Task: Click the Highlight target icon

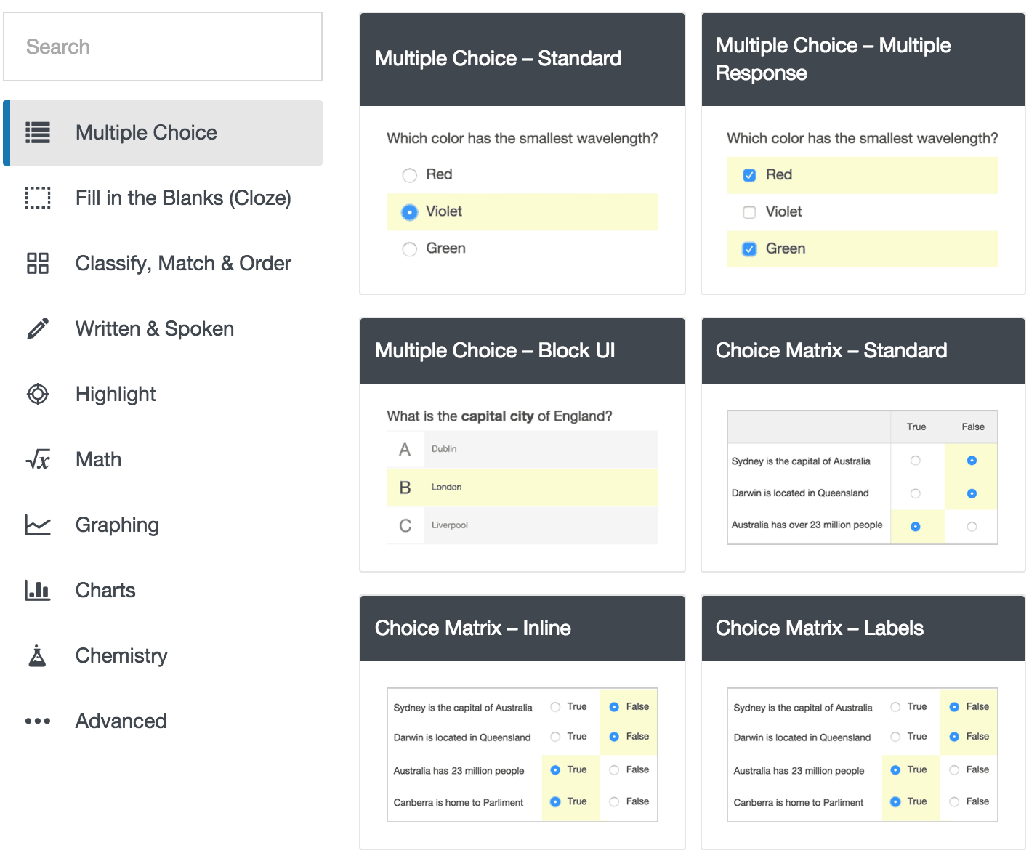Action: tap(38, 394)
